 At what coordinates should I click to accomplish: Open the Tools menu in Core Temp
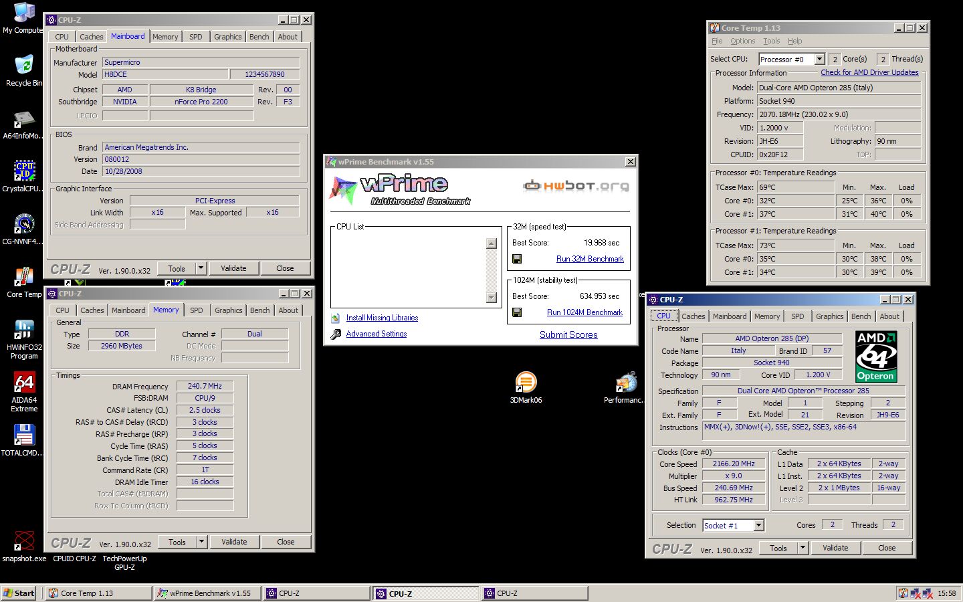(771, 41)
